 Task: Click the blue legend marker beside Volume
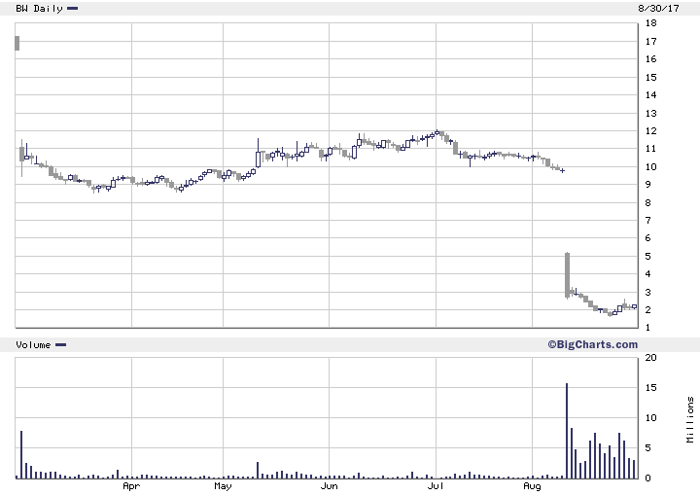click(x=60, y=344)
